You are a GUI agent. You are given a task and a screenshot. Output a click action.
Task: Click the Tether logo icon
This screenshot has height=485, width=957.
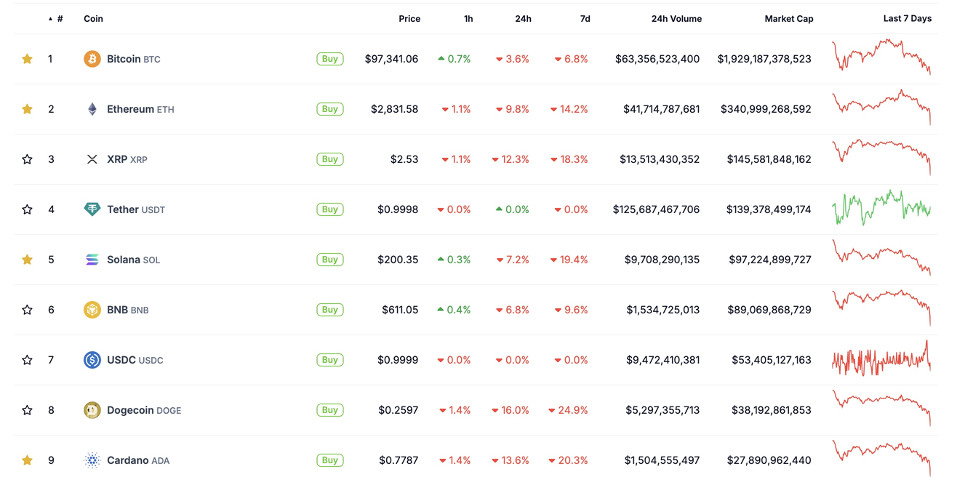[x=92, y=209]
